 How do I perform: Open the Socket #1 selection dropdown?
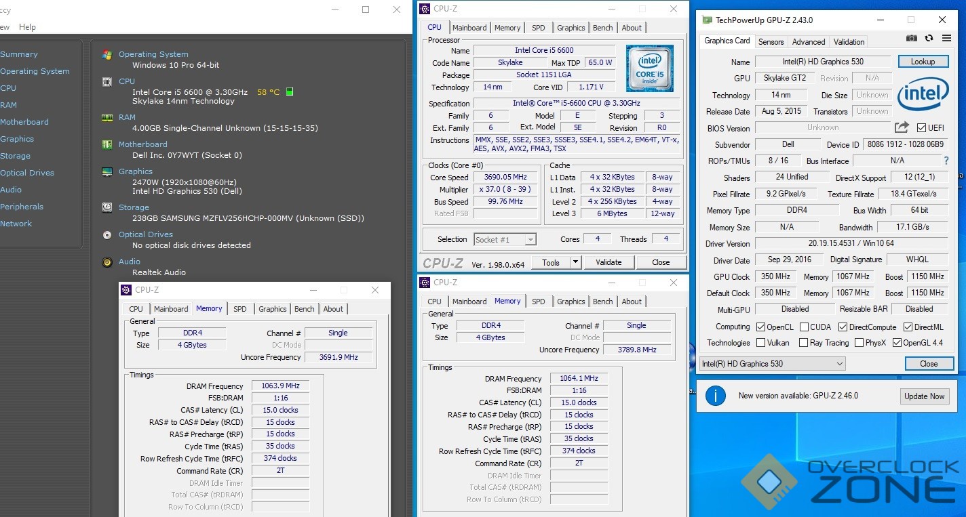point(530,239)
